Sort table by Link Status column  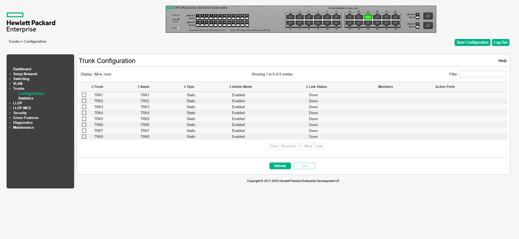pyautogui.click(x=316, y=87)
